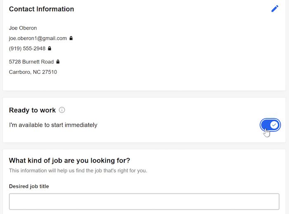Click the Desired job title label
Image resolution: width=289 pixels, height=214 pixels.
[29, 186]
